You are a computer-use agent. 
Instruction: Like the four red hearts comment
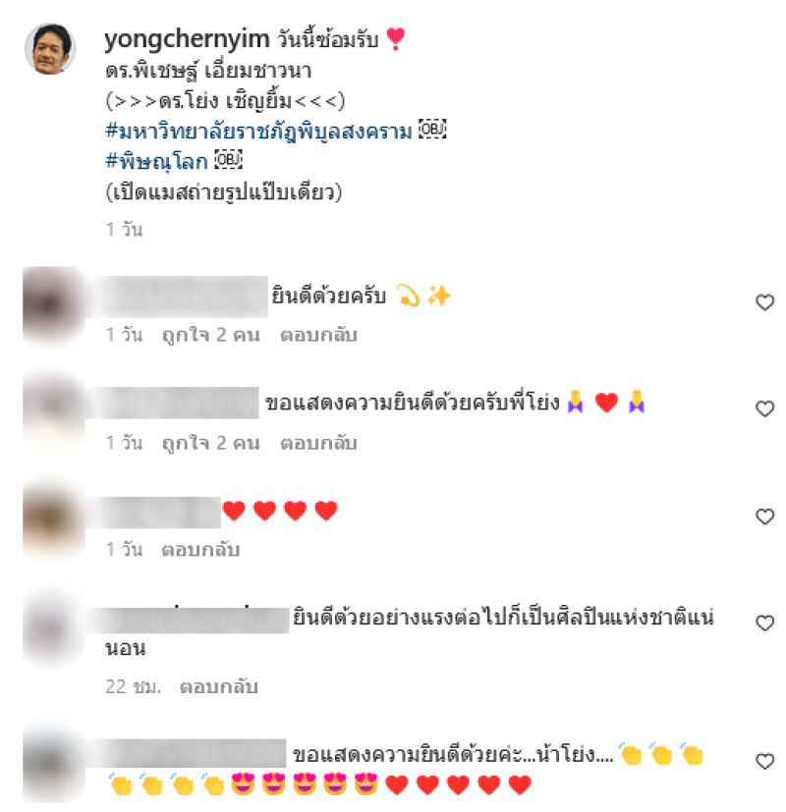pos(764,516)
